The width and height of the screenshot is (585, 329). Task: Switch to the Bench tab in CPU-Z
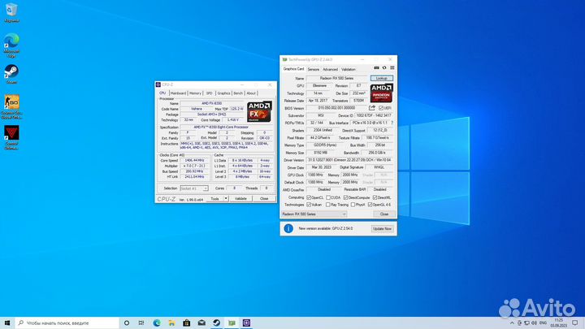pyautogui.click(x=238, y=93)
